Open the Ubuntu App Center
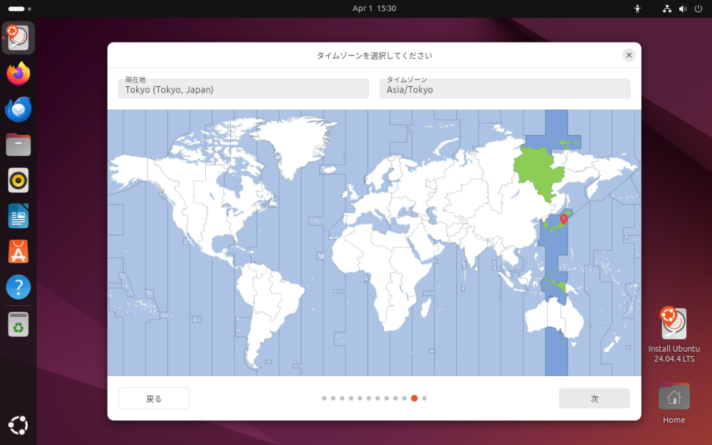The height and width of the screenshot is (445, 712). click(19, 251)
